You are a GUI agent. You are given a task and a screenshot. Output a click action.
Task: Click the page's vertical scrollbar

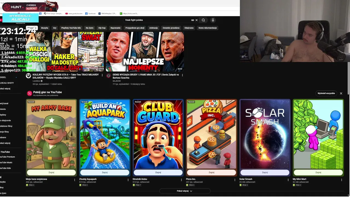tap(348, 78)
